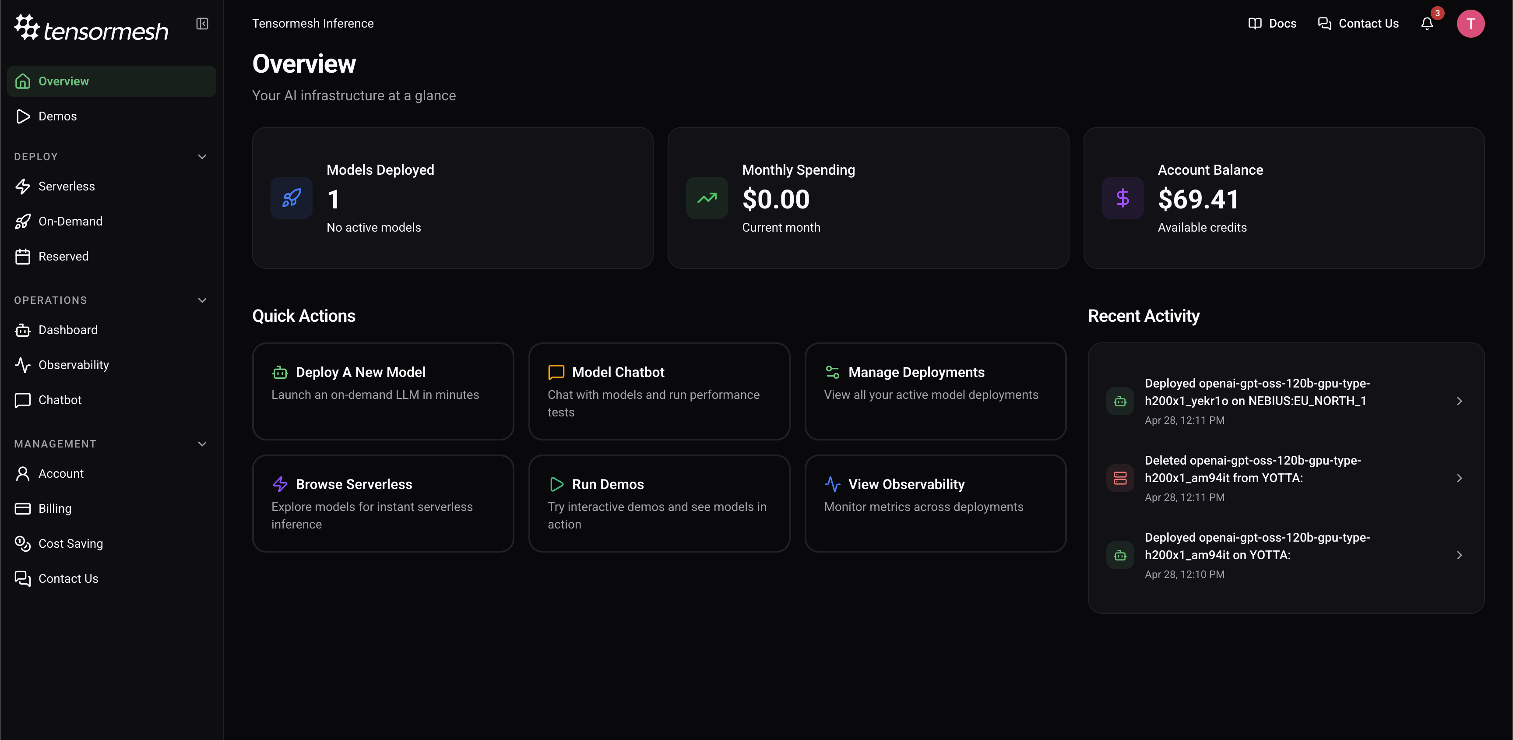Open Cost Saving in sidebar
This screenshot has height=740, width=1513.
pyautogui.click(x=112, y=544)
